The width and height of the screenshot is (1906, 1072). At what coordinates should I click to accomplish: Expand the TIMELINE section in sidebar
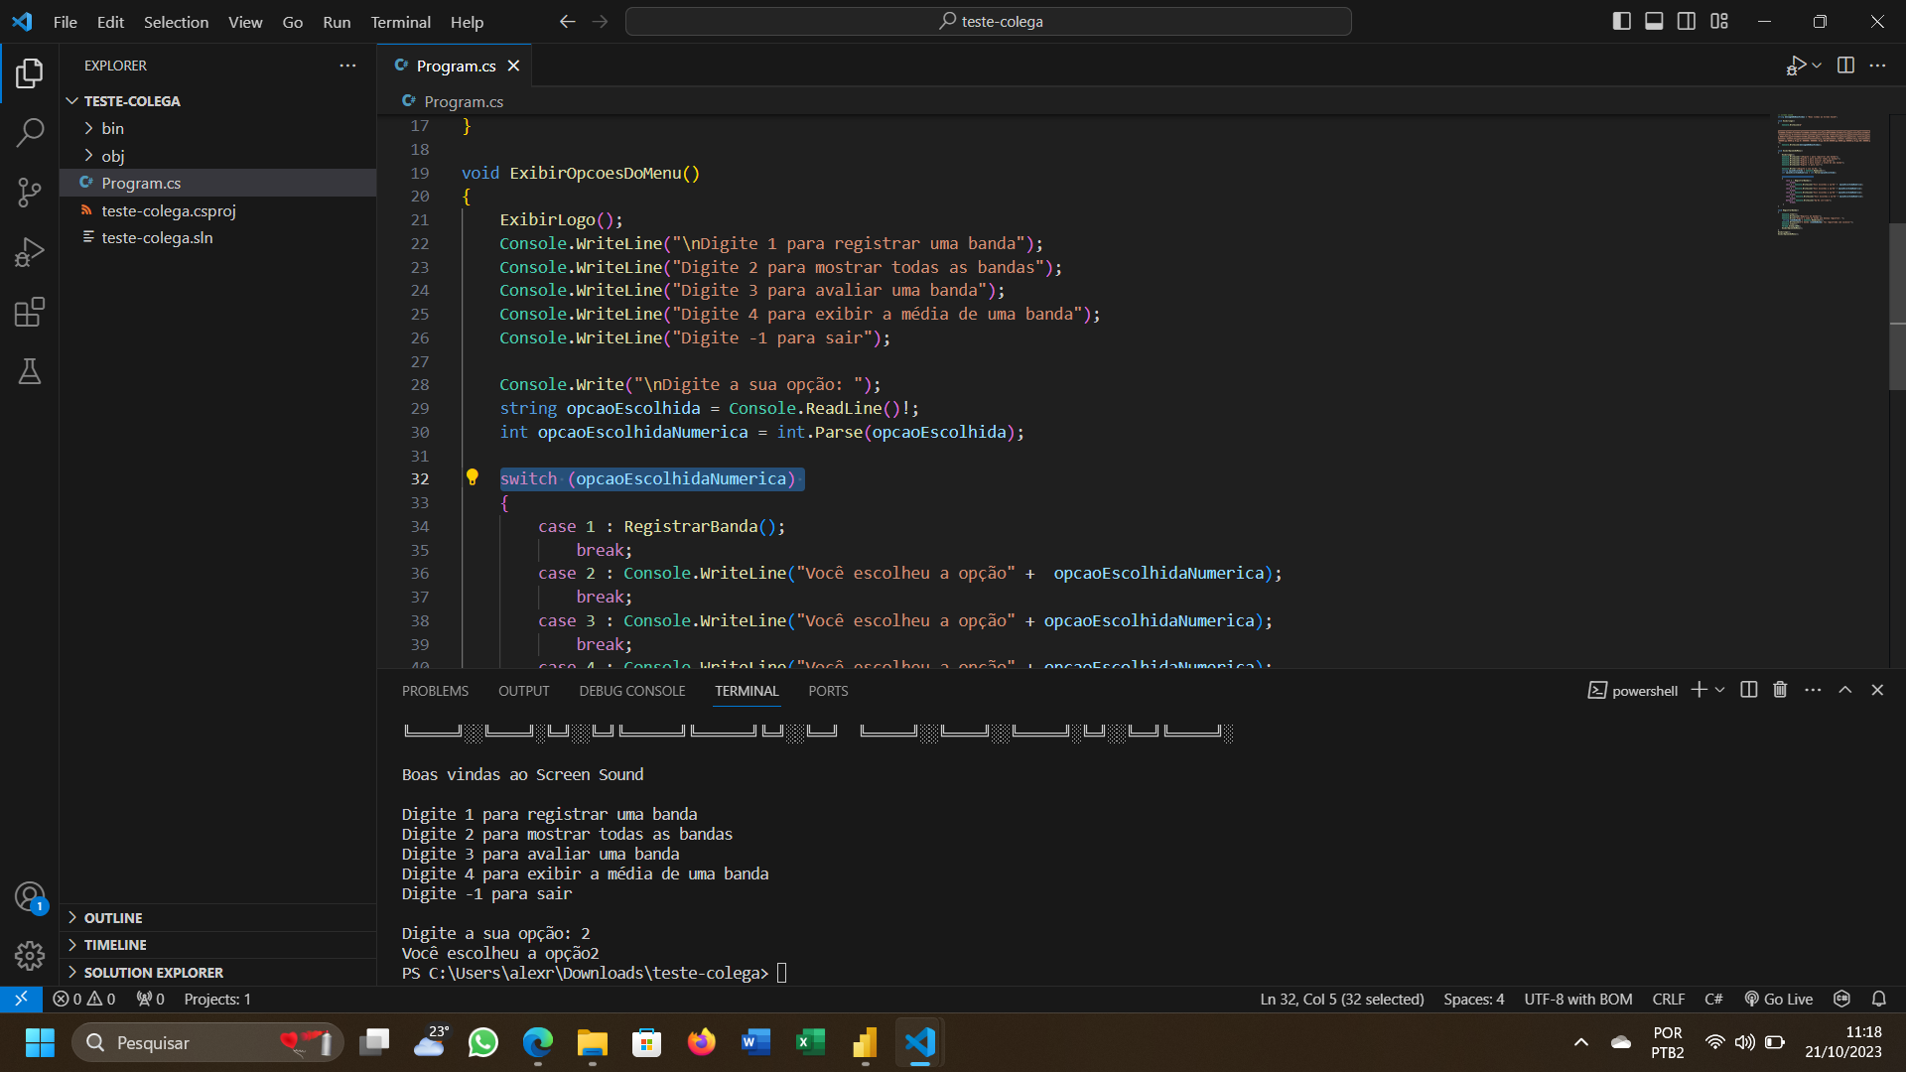(x=116, y=944)
